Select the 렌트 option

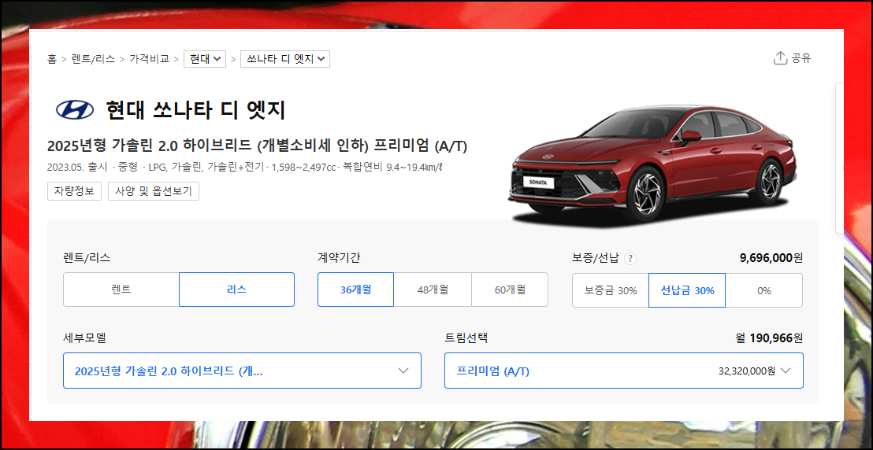click(x=121, y=290)
